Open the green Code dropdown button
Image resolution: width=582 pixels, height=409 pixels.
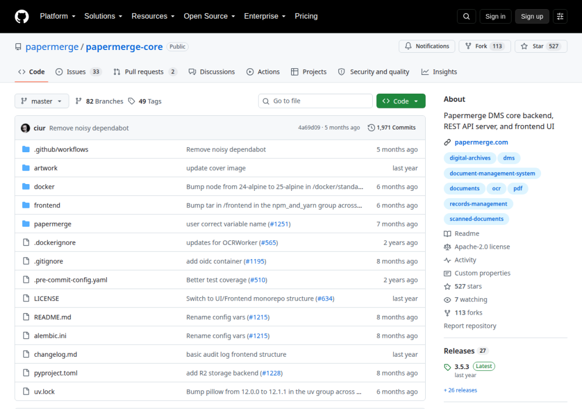pyautogui.click(x=401, y=101)
